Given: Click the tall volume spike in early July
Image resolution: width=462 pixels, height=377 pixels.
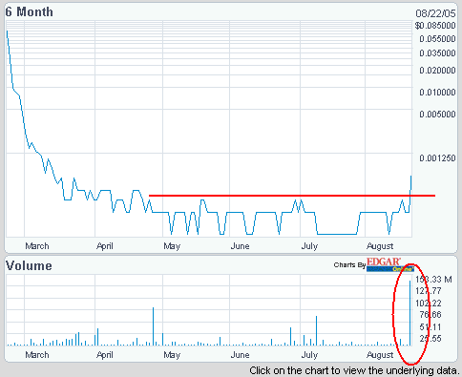Looking at the screenshot, I should pos(316,331).
